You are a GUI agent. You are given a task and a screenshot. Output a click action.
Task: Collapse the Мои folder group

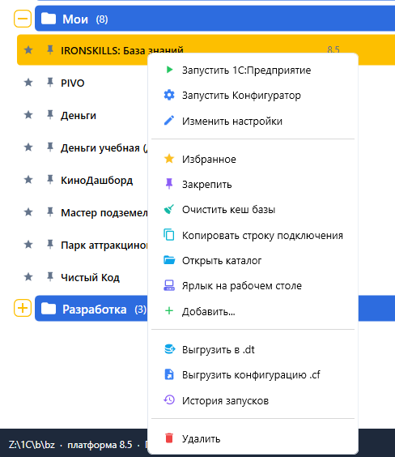click(x=23, y=19)
